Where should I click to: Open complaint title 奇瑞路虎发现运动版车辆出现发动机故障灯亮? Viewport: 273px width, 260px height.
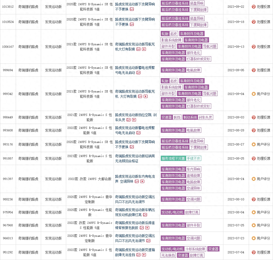point(135,212)
